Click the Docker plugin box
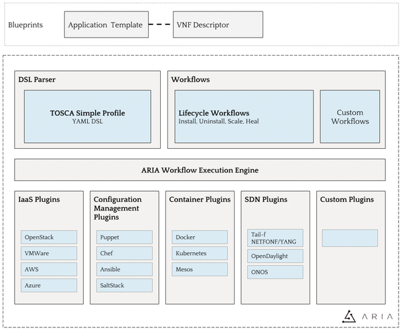Image resolution: width=402 pixels, height=332 pixels. point(200,237)
